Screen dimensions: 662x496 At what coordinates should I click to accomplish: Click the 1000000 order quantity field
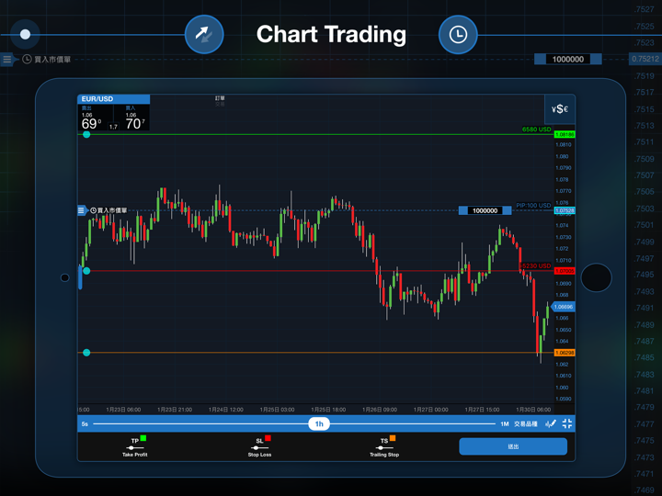point(485,210)
